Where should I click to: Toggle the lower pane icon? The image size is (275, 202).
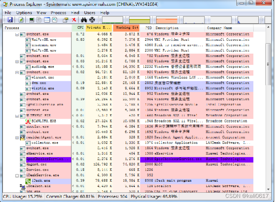47,20
